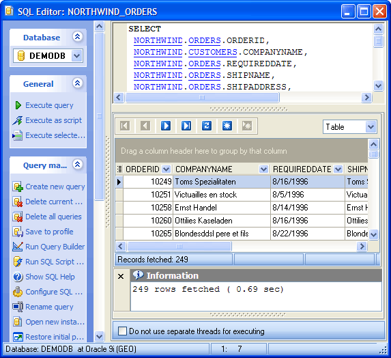Image resolution: width=391 pixels, height=358 pixels.
Task: Click the Information panel info icon
Action: pyautogui.click(x=138, y=275)
